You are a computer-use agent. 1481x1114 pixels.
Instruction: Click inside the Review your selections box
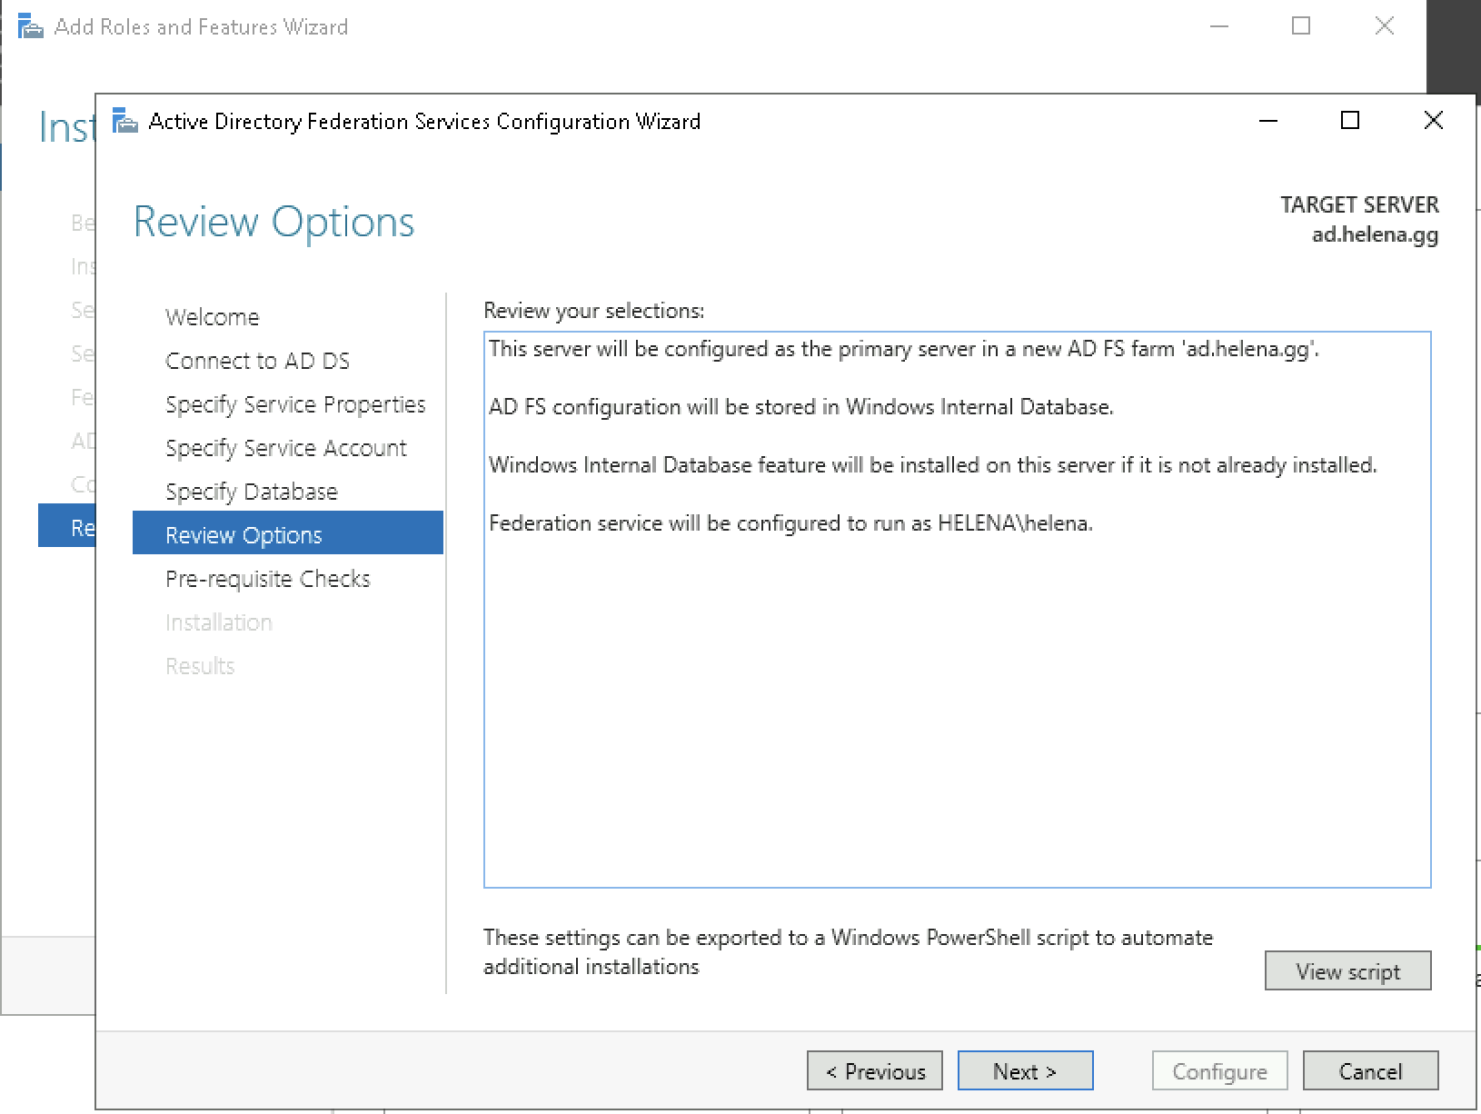coord(957,709)
